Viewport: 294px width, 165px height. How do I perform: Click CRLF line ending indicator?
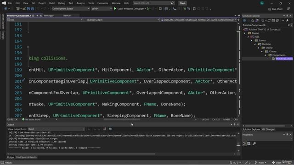pyautogui.click(x=236, y=119)
